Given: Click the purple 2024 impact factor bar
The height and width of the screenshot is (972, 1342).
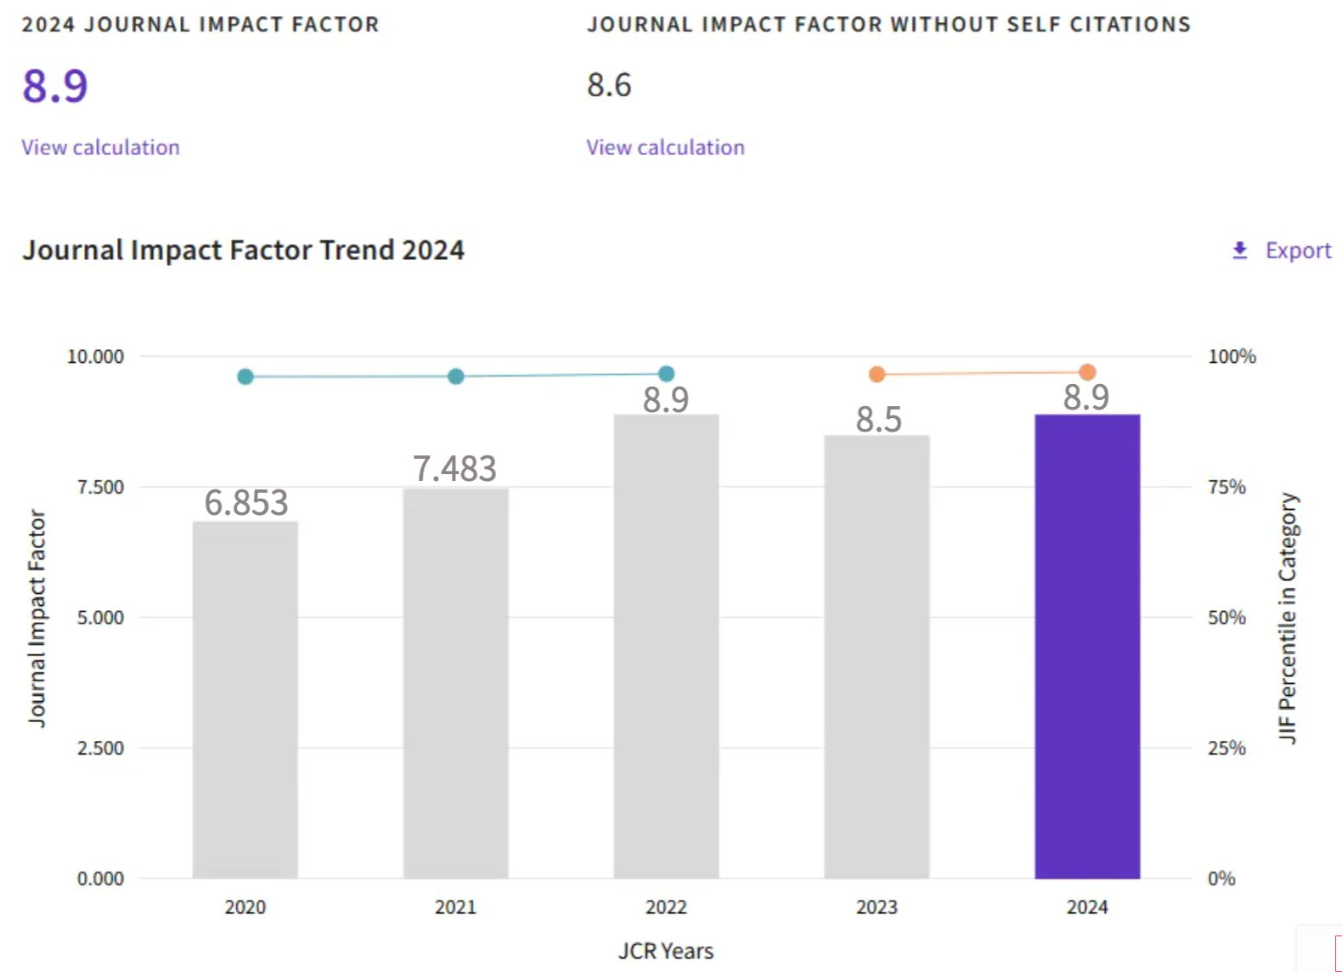Looking at the screenshot, I should (x=1086, y=646).
